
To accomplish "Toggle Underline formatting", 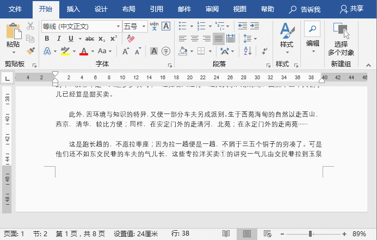I will pos(71,39).
